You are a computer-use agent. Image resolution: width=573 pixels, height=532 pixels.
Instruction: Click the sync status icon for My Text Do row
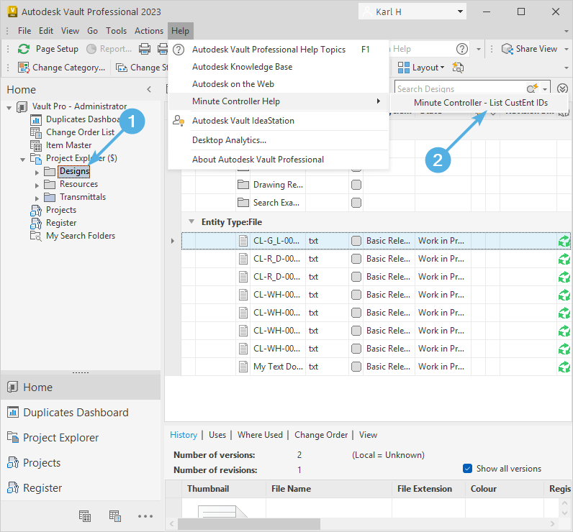point(564,367)
